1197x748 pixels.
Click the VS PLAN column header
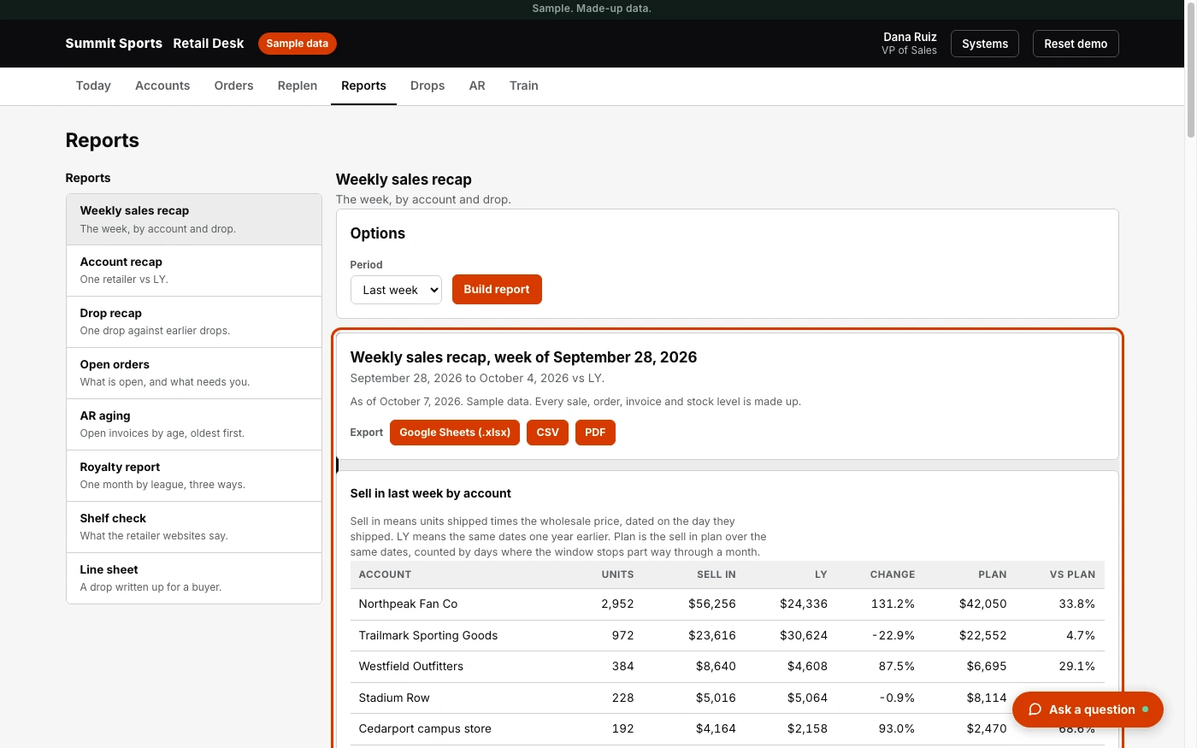pos(1072,574)
